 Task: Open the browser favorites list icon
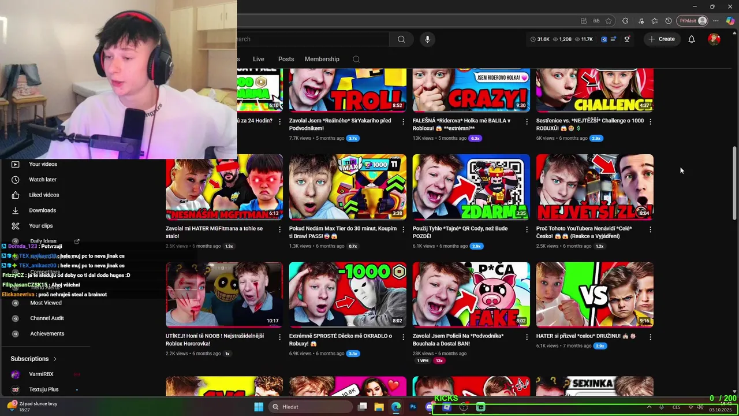(654, 21)
